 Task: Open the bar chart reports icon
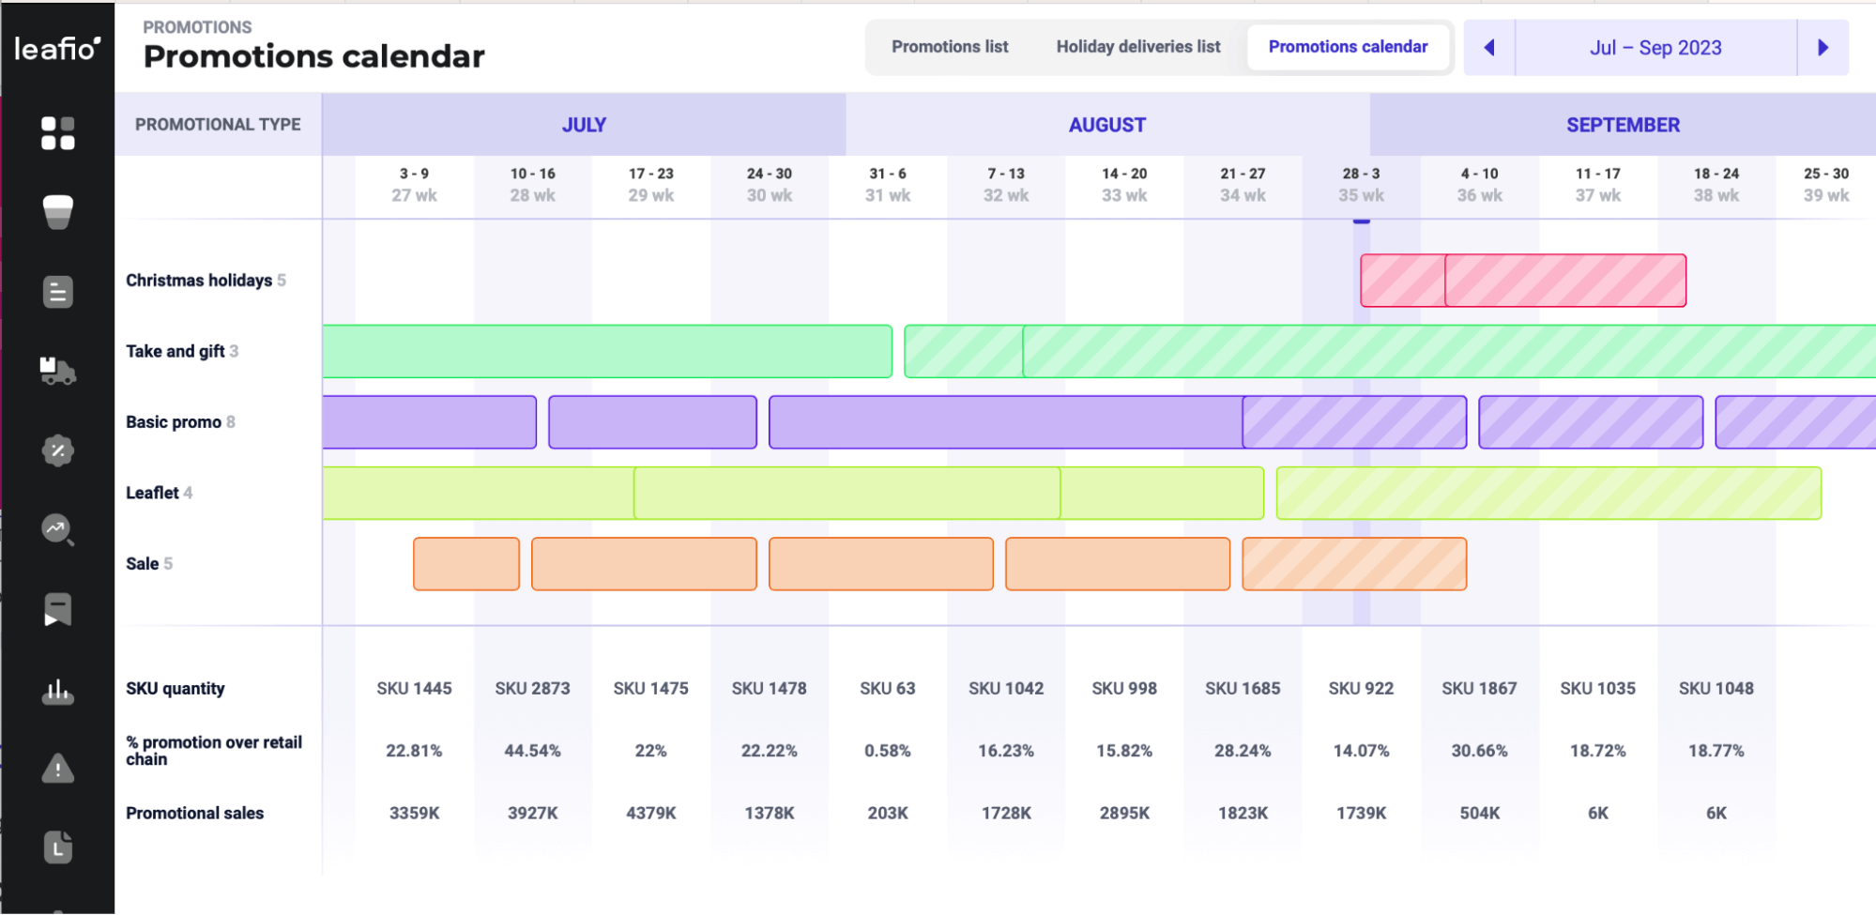57,692
